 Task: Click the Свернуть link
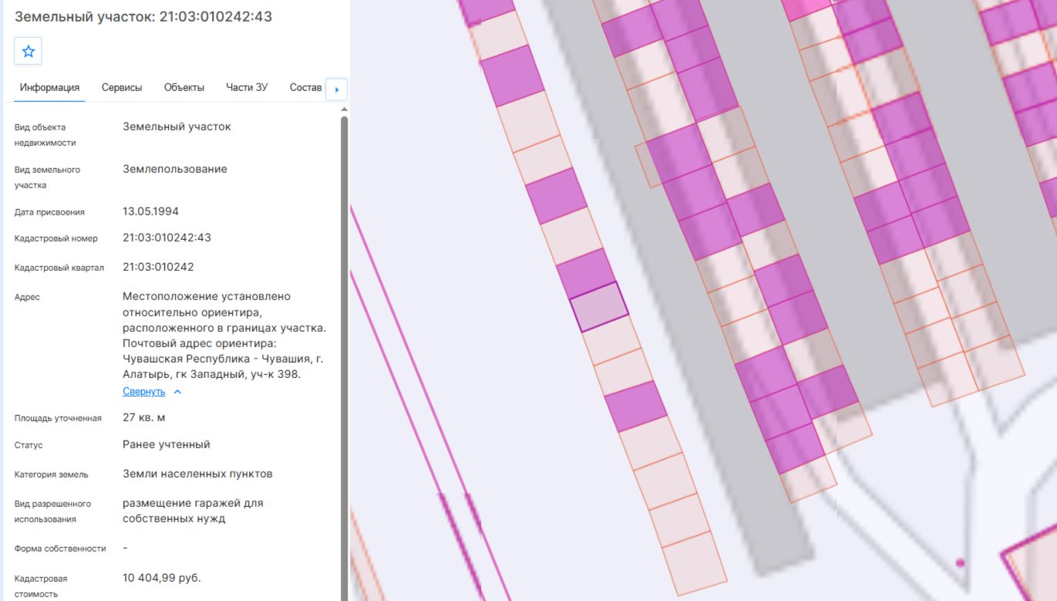[143, 392]
